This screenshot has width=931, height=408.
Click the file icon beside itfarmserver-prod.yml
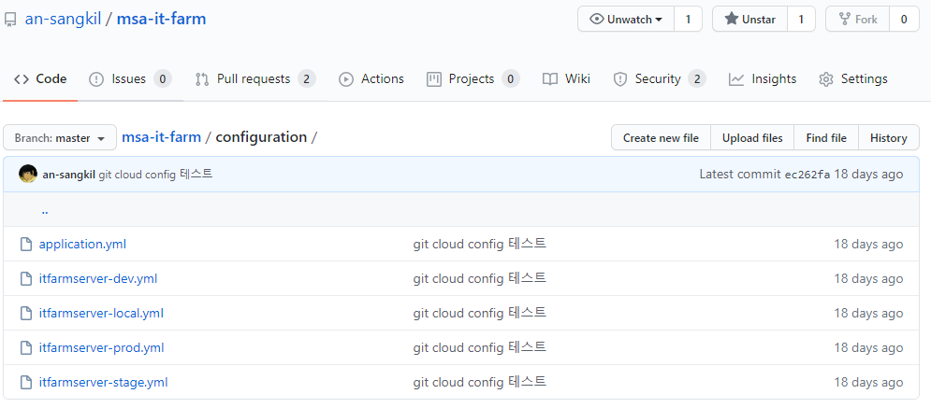[x=25, y=347]
